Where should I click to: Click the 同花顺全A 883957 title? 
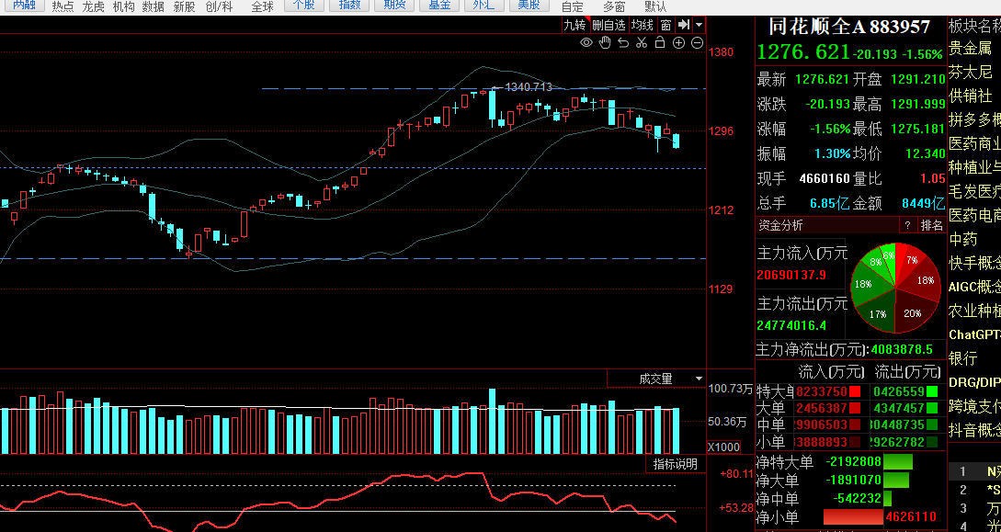coord(849,26)
